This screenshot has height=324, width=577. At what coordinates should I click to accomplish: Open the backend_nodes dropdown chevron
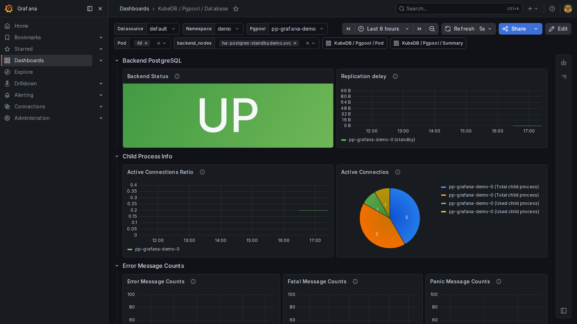tap(314, 43)
